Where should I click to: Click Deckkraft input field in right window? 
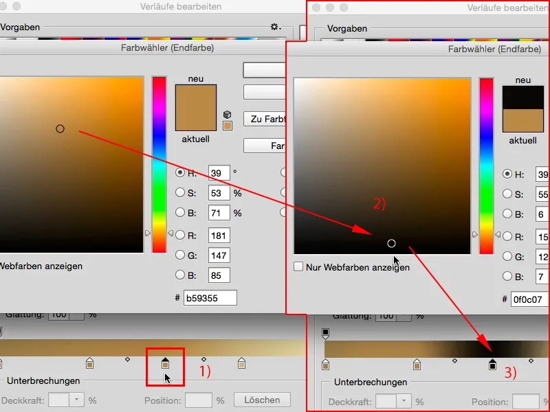click(386, 401)
